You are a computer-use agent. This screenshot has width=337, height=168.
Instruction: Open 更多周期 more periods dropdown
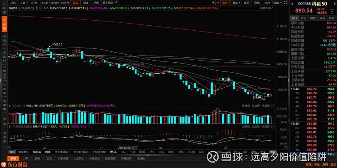110,3
